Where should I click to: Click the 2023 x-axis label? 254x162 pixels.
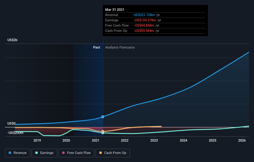pos(154,140)
